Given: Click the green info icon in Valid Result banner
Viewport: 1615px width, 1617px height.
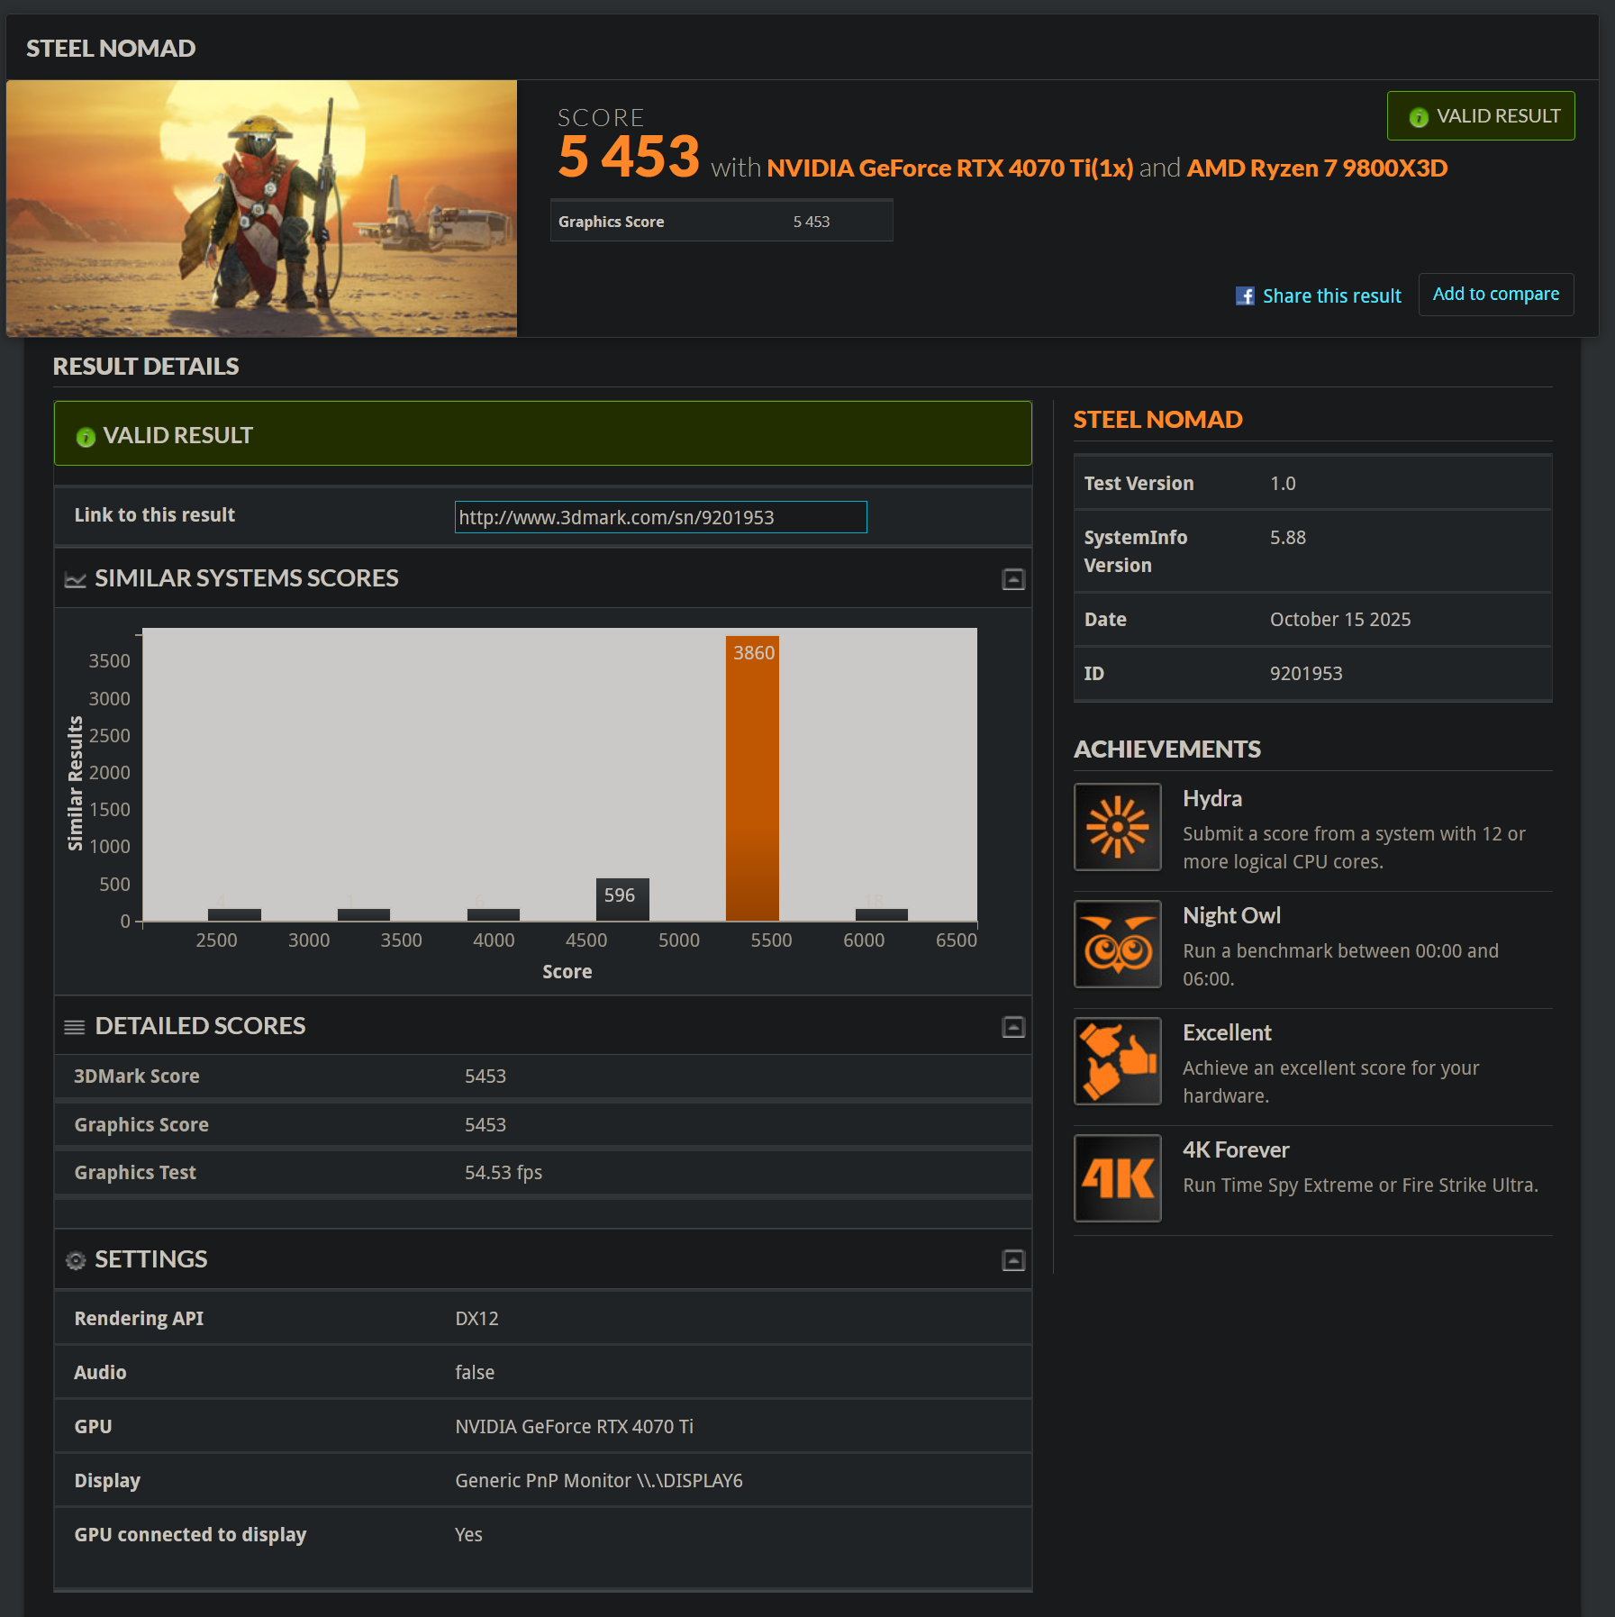Looking at the screenshot, I should [86, 437].
